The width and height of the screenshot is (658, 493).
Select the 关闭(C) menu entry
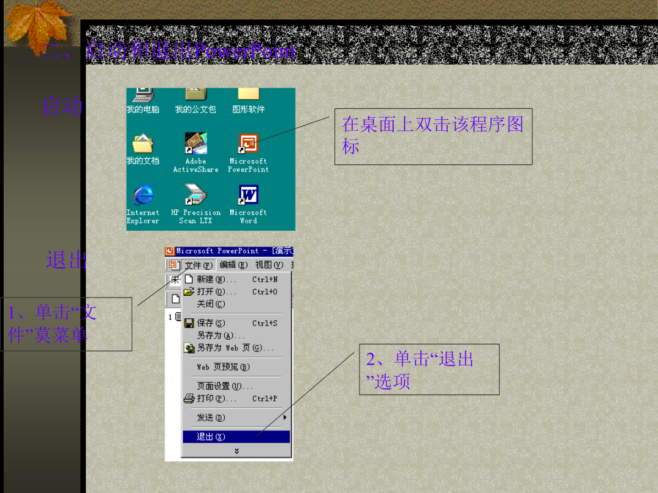click(x=236, y=304)
